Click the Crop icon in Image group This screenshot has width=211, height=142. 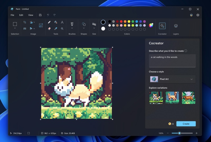(25, 22)
